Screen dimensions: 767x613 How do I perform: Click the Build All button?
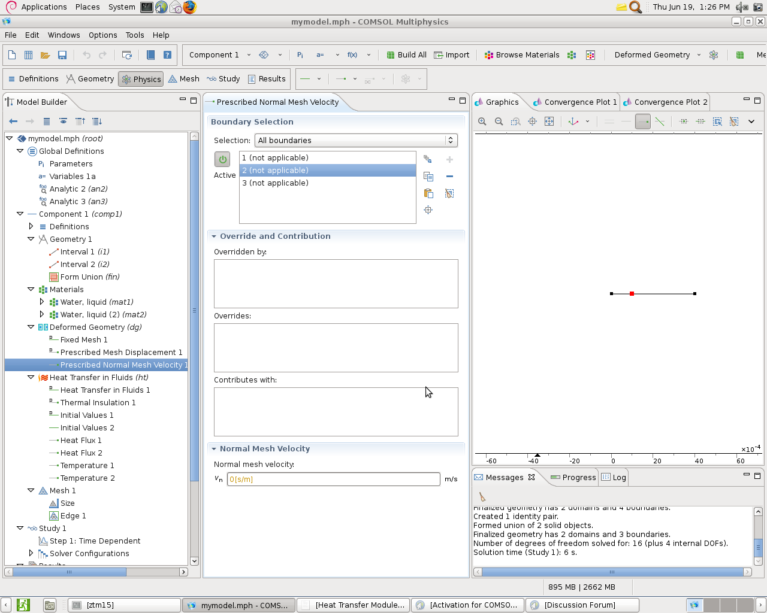pos(406,55)
